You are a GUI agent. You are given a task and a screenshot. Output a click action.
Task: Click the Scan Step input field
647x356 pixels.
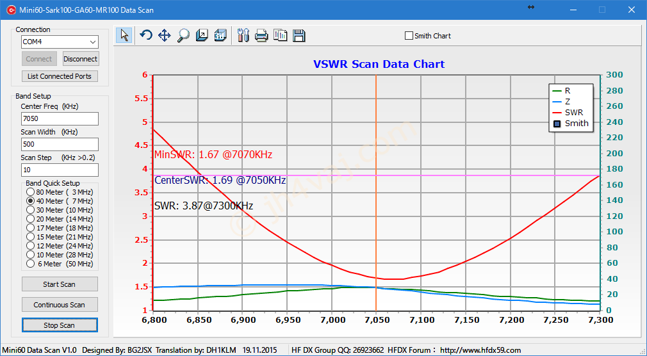tap(60, 170)
